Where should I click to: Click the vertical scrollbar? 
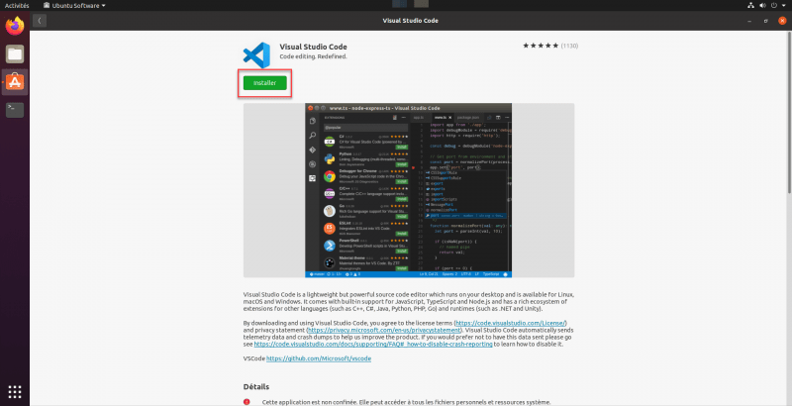pyautogui.click(x=789, y=114)
